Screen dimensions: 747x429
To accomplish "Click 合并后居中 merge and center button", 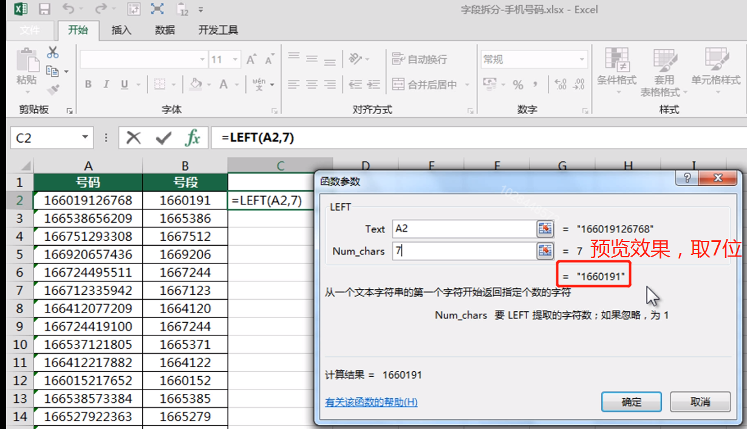I will point(425,84).
